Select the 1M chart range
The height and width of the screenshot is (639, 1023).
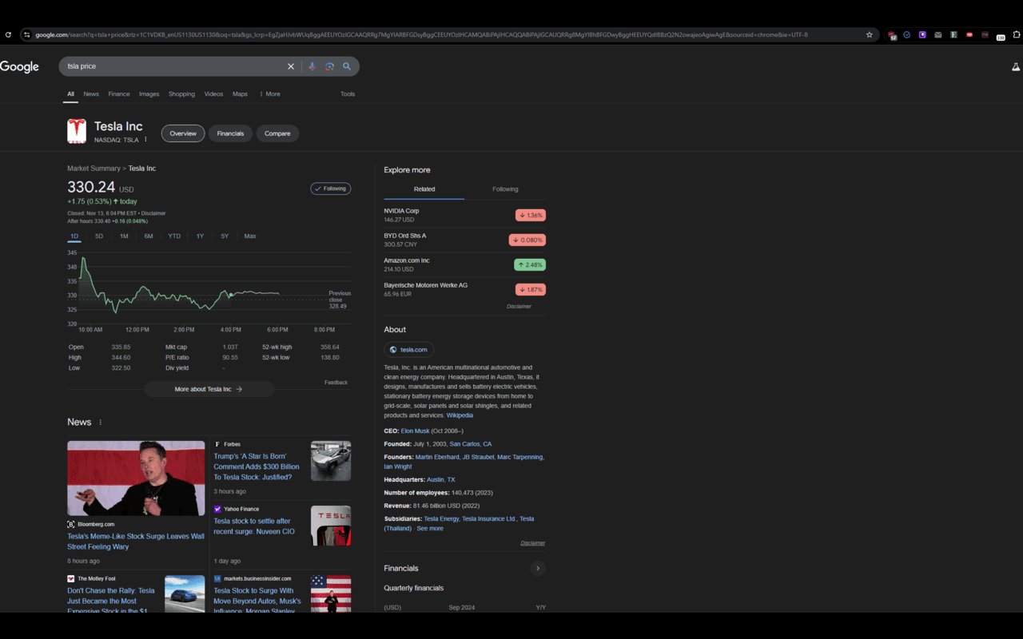click(x=124, y=236)
